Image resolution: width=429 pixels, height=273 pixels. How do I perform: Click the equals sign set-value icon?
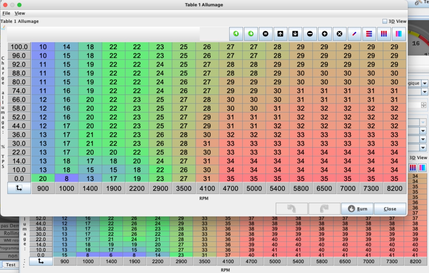tap(265, 34)
